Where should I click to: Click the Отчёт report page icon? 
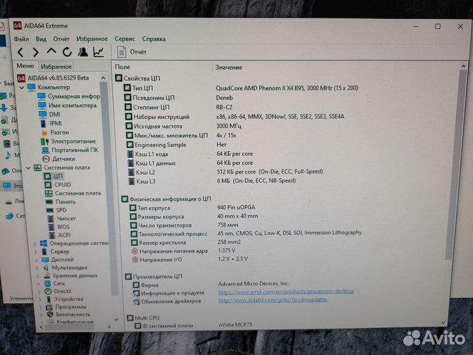click(x=122, y=52)
